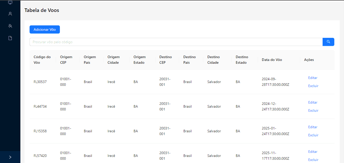This screenshot has width=344, height=163.
Task: Click the Origem CEP column header
Action: [x=68, y=60]
